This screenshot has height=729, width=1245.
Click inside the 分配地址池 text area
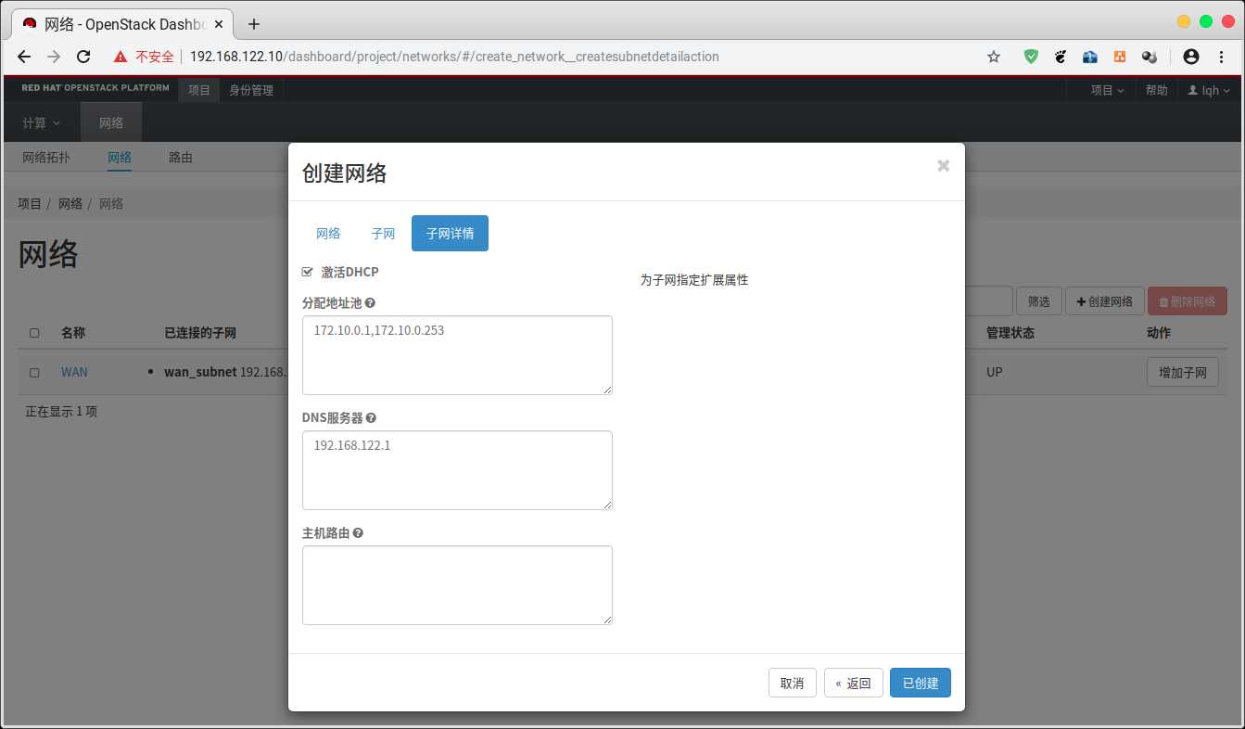[x=457, y=355]
